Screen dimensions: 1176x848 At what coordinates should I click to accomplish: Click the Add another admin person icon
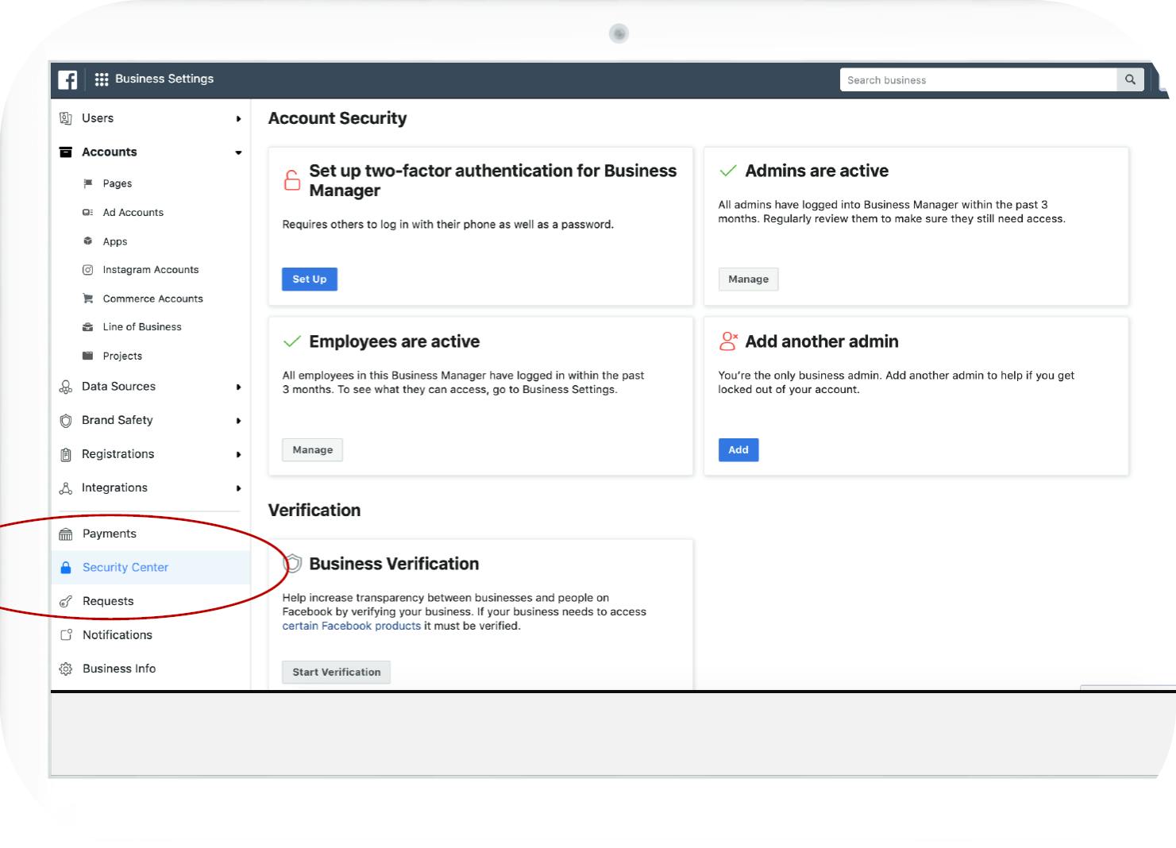pos(728,341)
